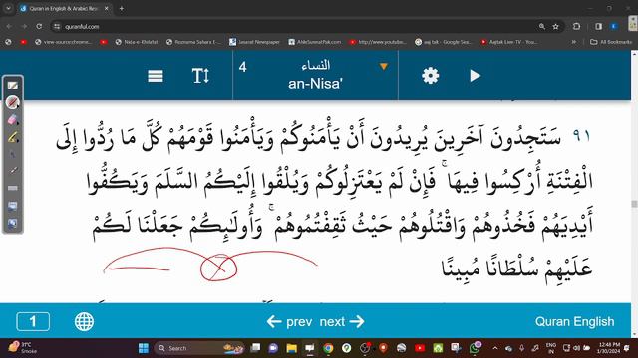Select the yellow highlighter annotation tool
Screen dimensions: 638x358
click(x=13, y=137)
